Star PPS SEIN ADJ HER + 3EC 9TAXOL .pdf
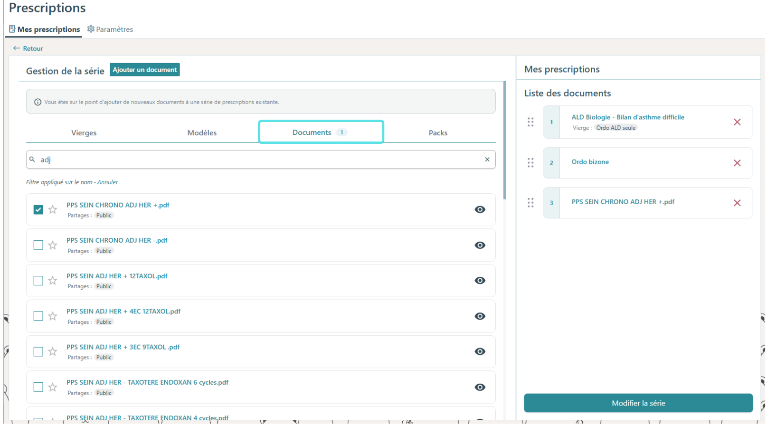Image resolution: width=767 pixels, height=426 pixels. (x=53, y=351)
